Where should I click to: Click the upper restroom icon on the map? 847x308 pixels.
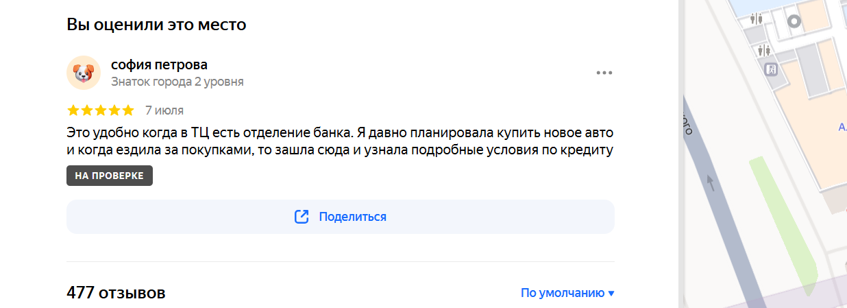757,19
